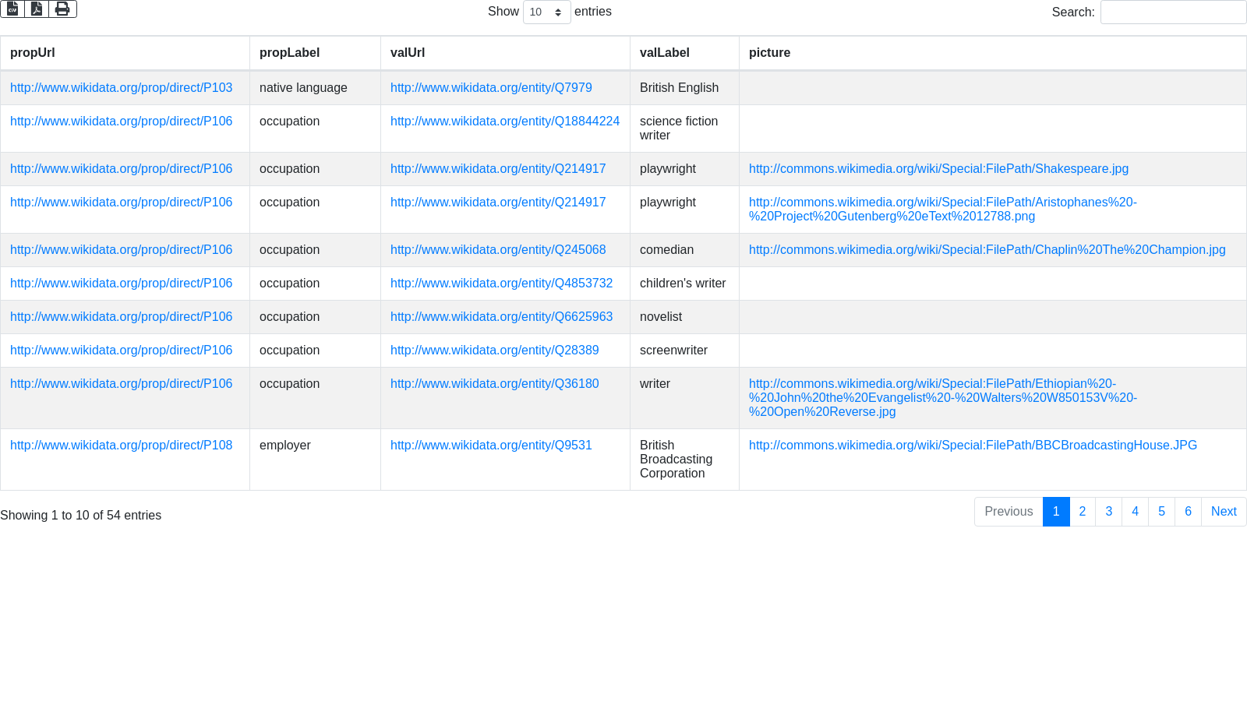Open the Q36180 writer entity link
1247x701 pixels.
point(494,384)
